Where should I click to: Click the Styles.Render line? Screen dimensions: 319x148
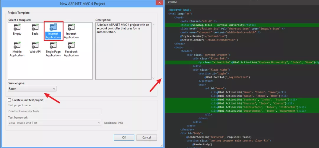click(204, 36)
